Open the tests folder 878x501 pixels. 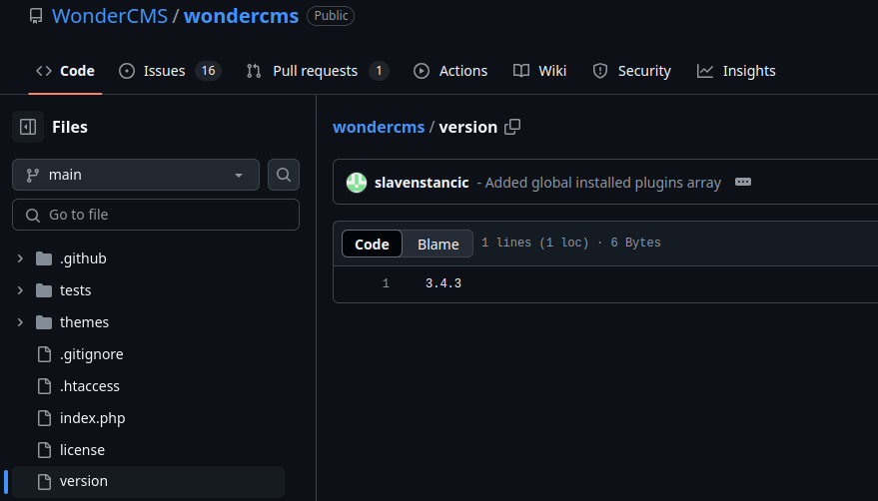coord(75,290)
